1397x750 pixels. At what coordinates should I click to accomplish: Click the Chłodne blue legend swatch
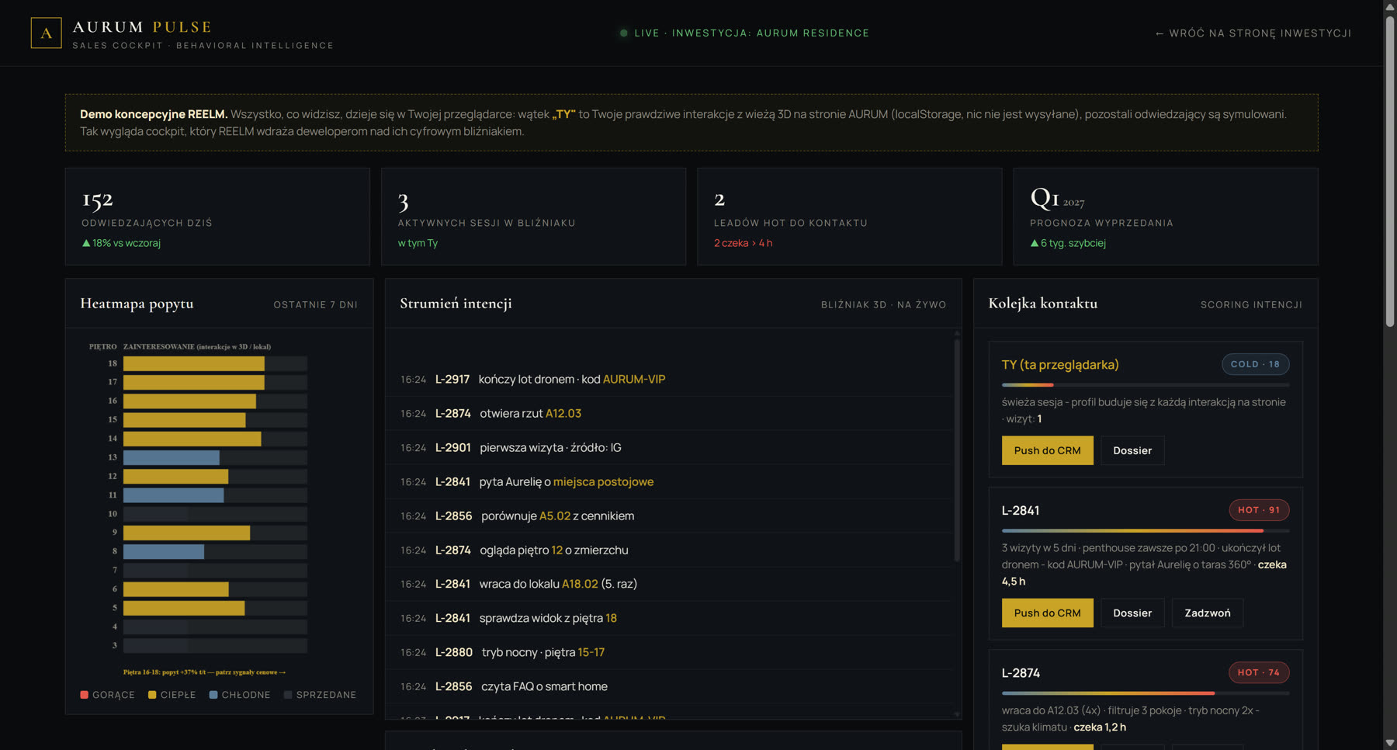pyautogui.click(x=213, y=695)
